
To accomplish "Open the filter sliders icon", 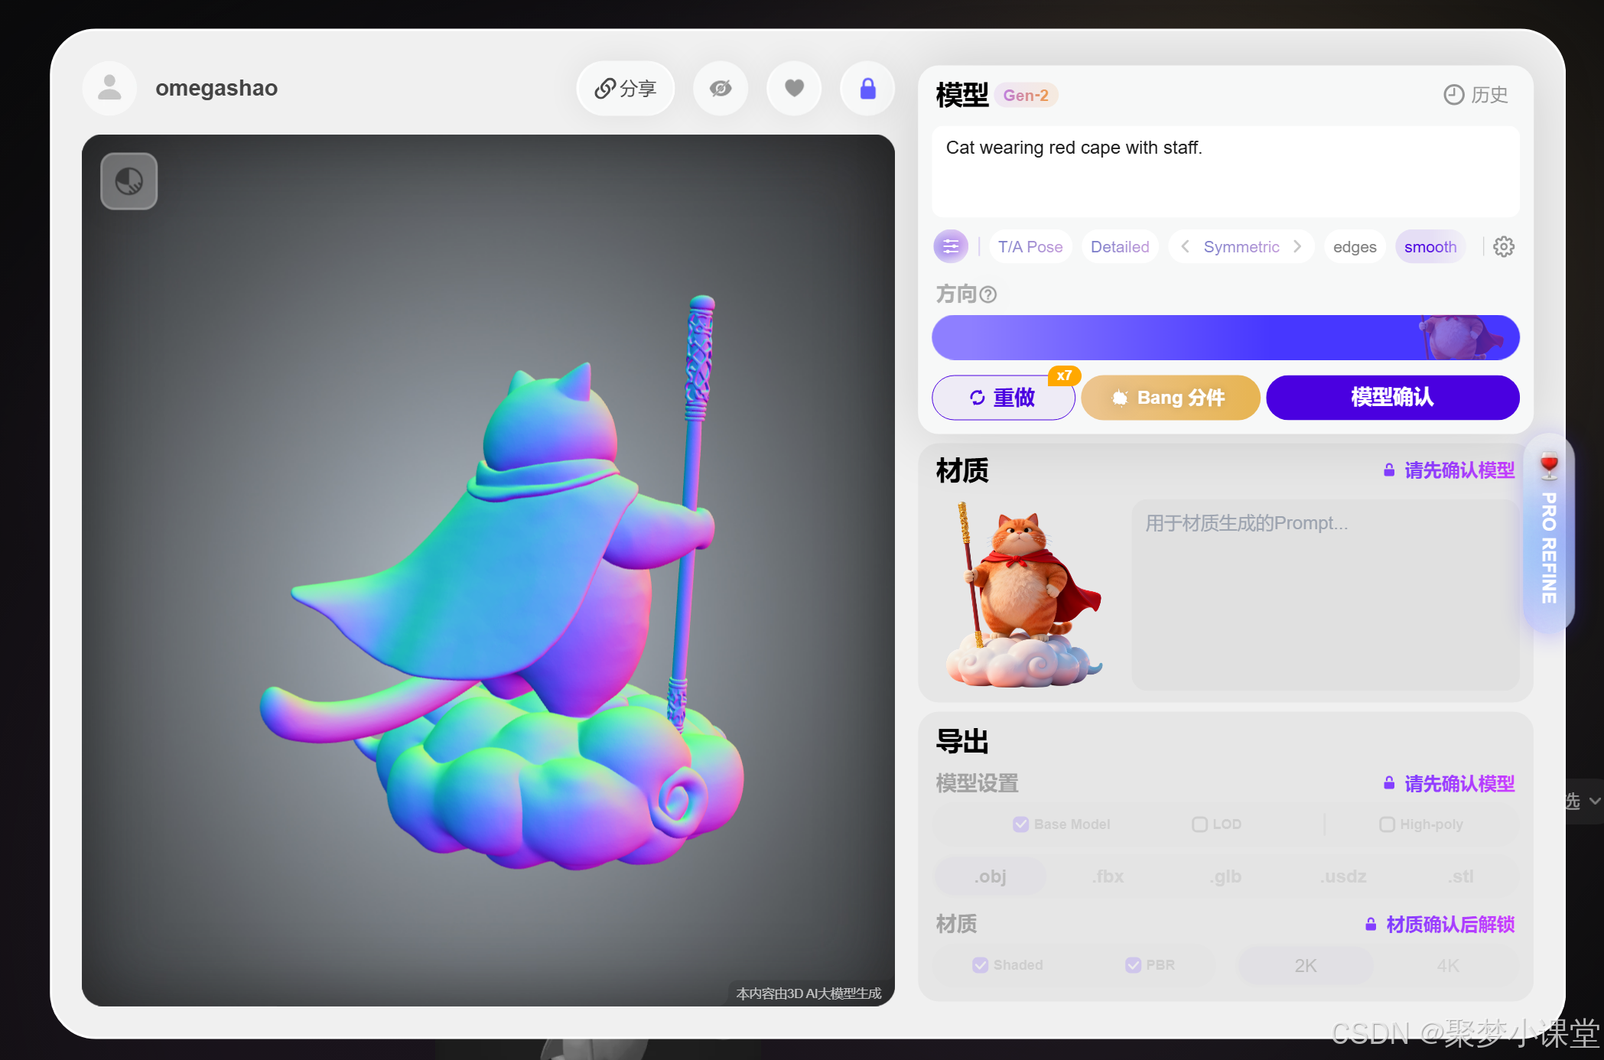I will tap(951, 247).
